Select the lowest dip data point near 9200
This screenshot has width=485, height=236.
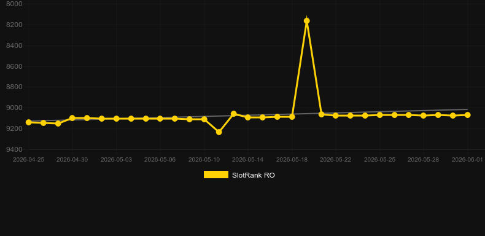pos(219,132)
